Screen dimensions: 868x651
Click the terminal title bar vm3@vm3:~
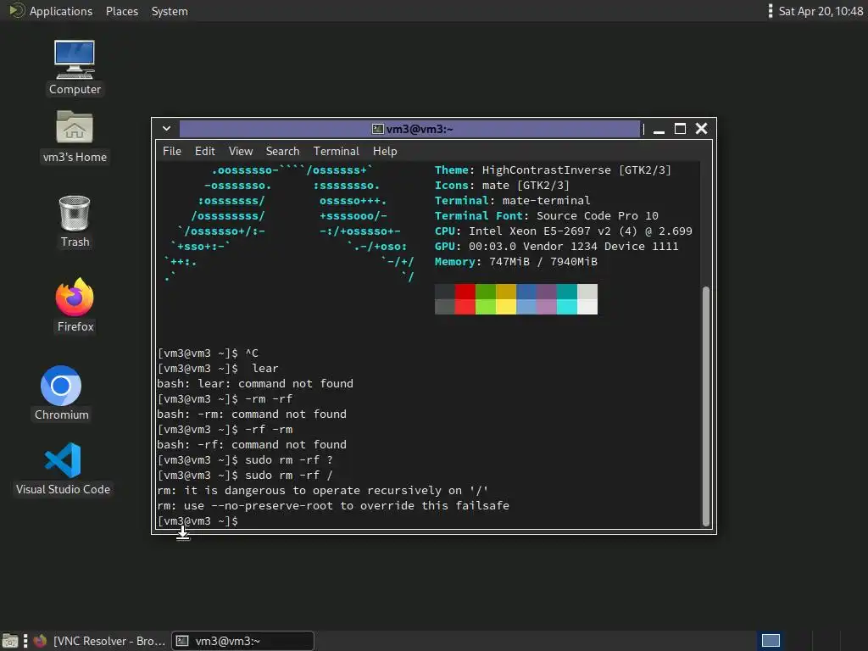(409, 129)
